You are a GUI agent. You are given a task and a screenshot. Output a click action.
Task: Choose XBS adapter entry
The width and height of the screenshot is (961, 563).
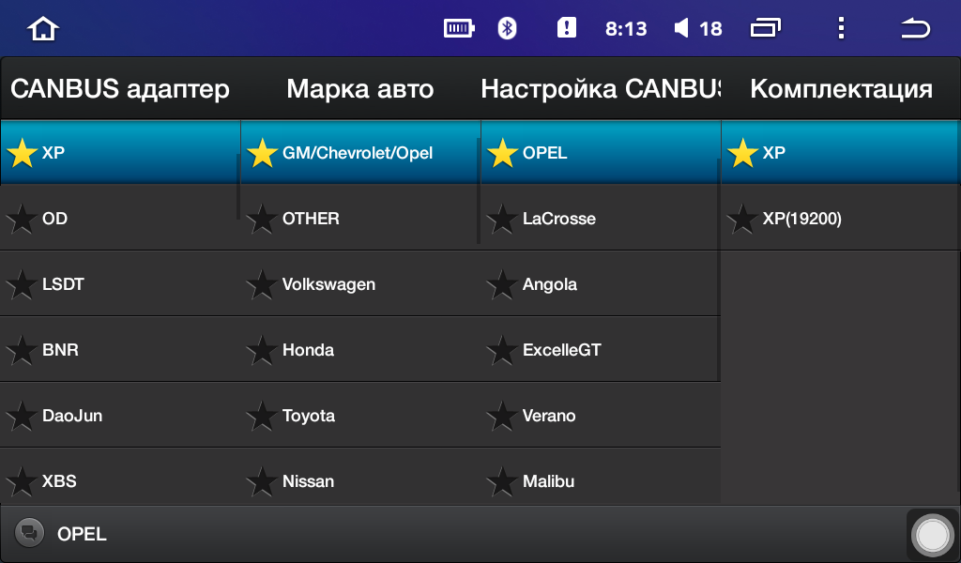[120, 477]
